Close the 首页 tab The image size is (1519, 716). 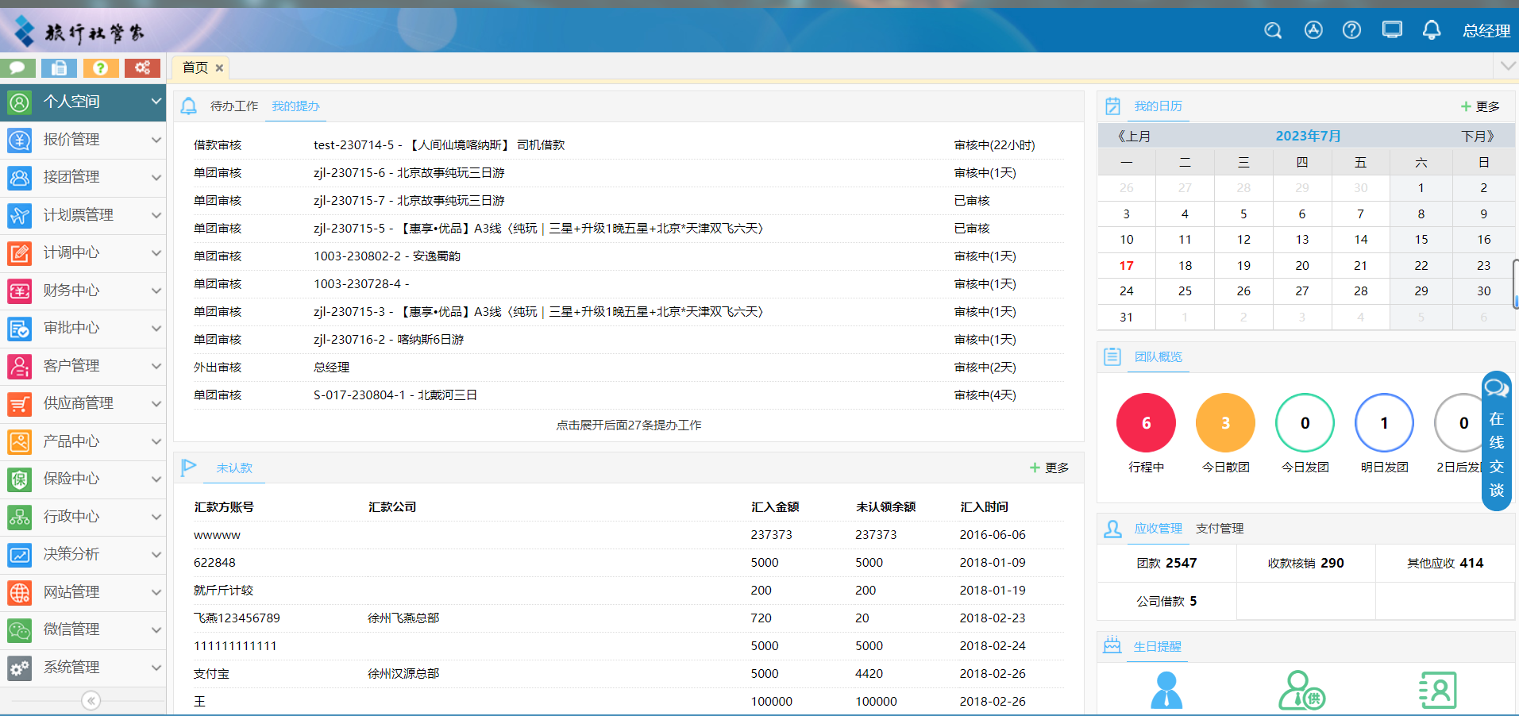pos(219,68)
